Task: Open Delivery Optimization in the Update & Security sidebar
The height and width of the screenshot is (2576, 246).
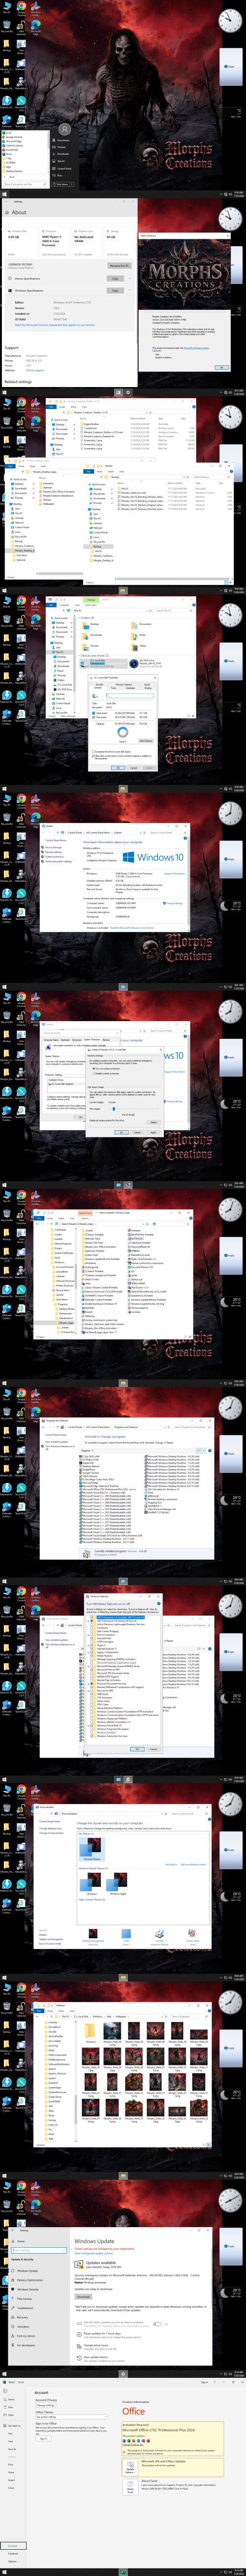Action: click(x=30, y=2280)
